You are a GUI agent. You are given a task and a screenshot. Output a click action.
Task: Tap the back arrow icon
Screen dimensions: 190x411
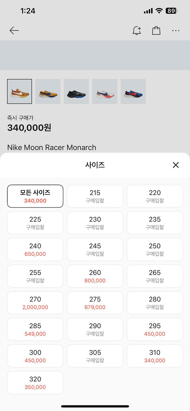14,31
